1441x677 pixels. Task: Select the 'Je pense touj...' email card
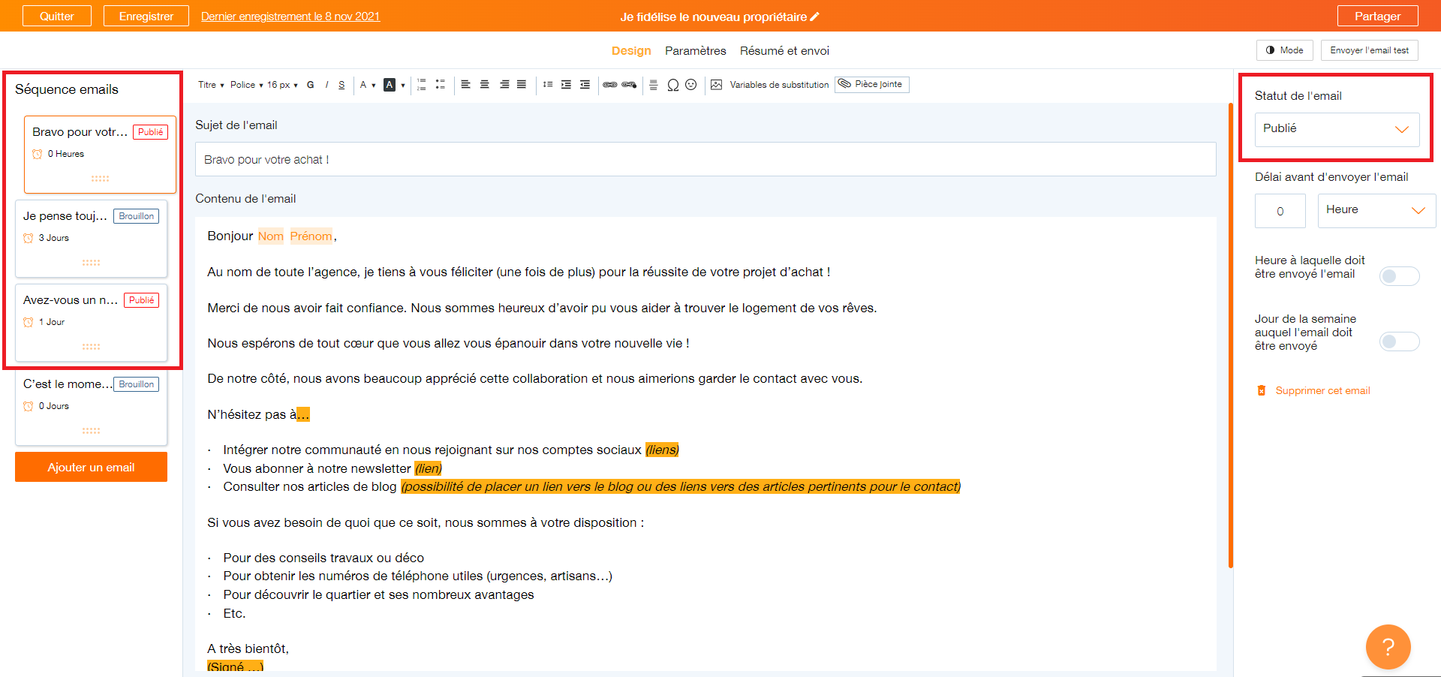[x=91, y=238]
